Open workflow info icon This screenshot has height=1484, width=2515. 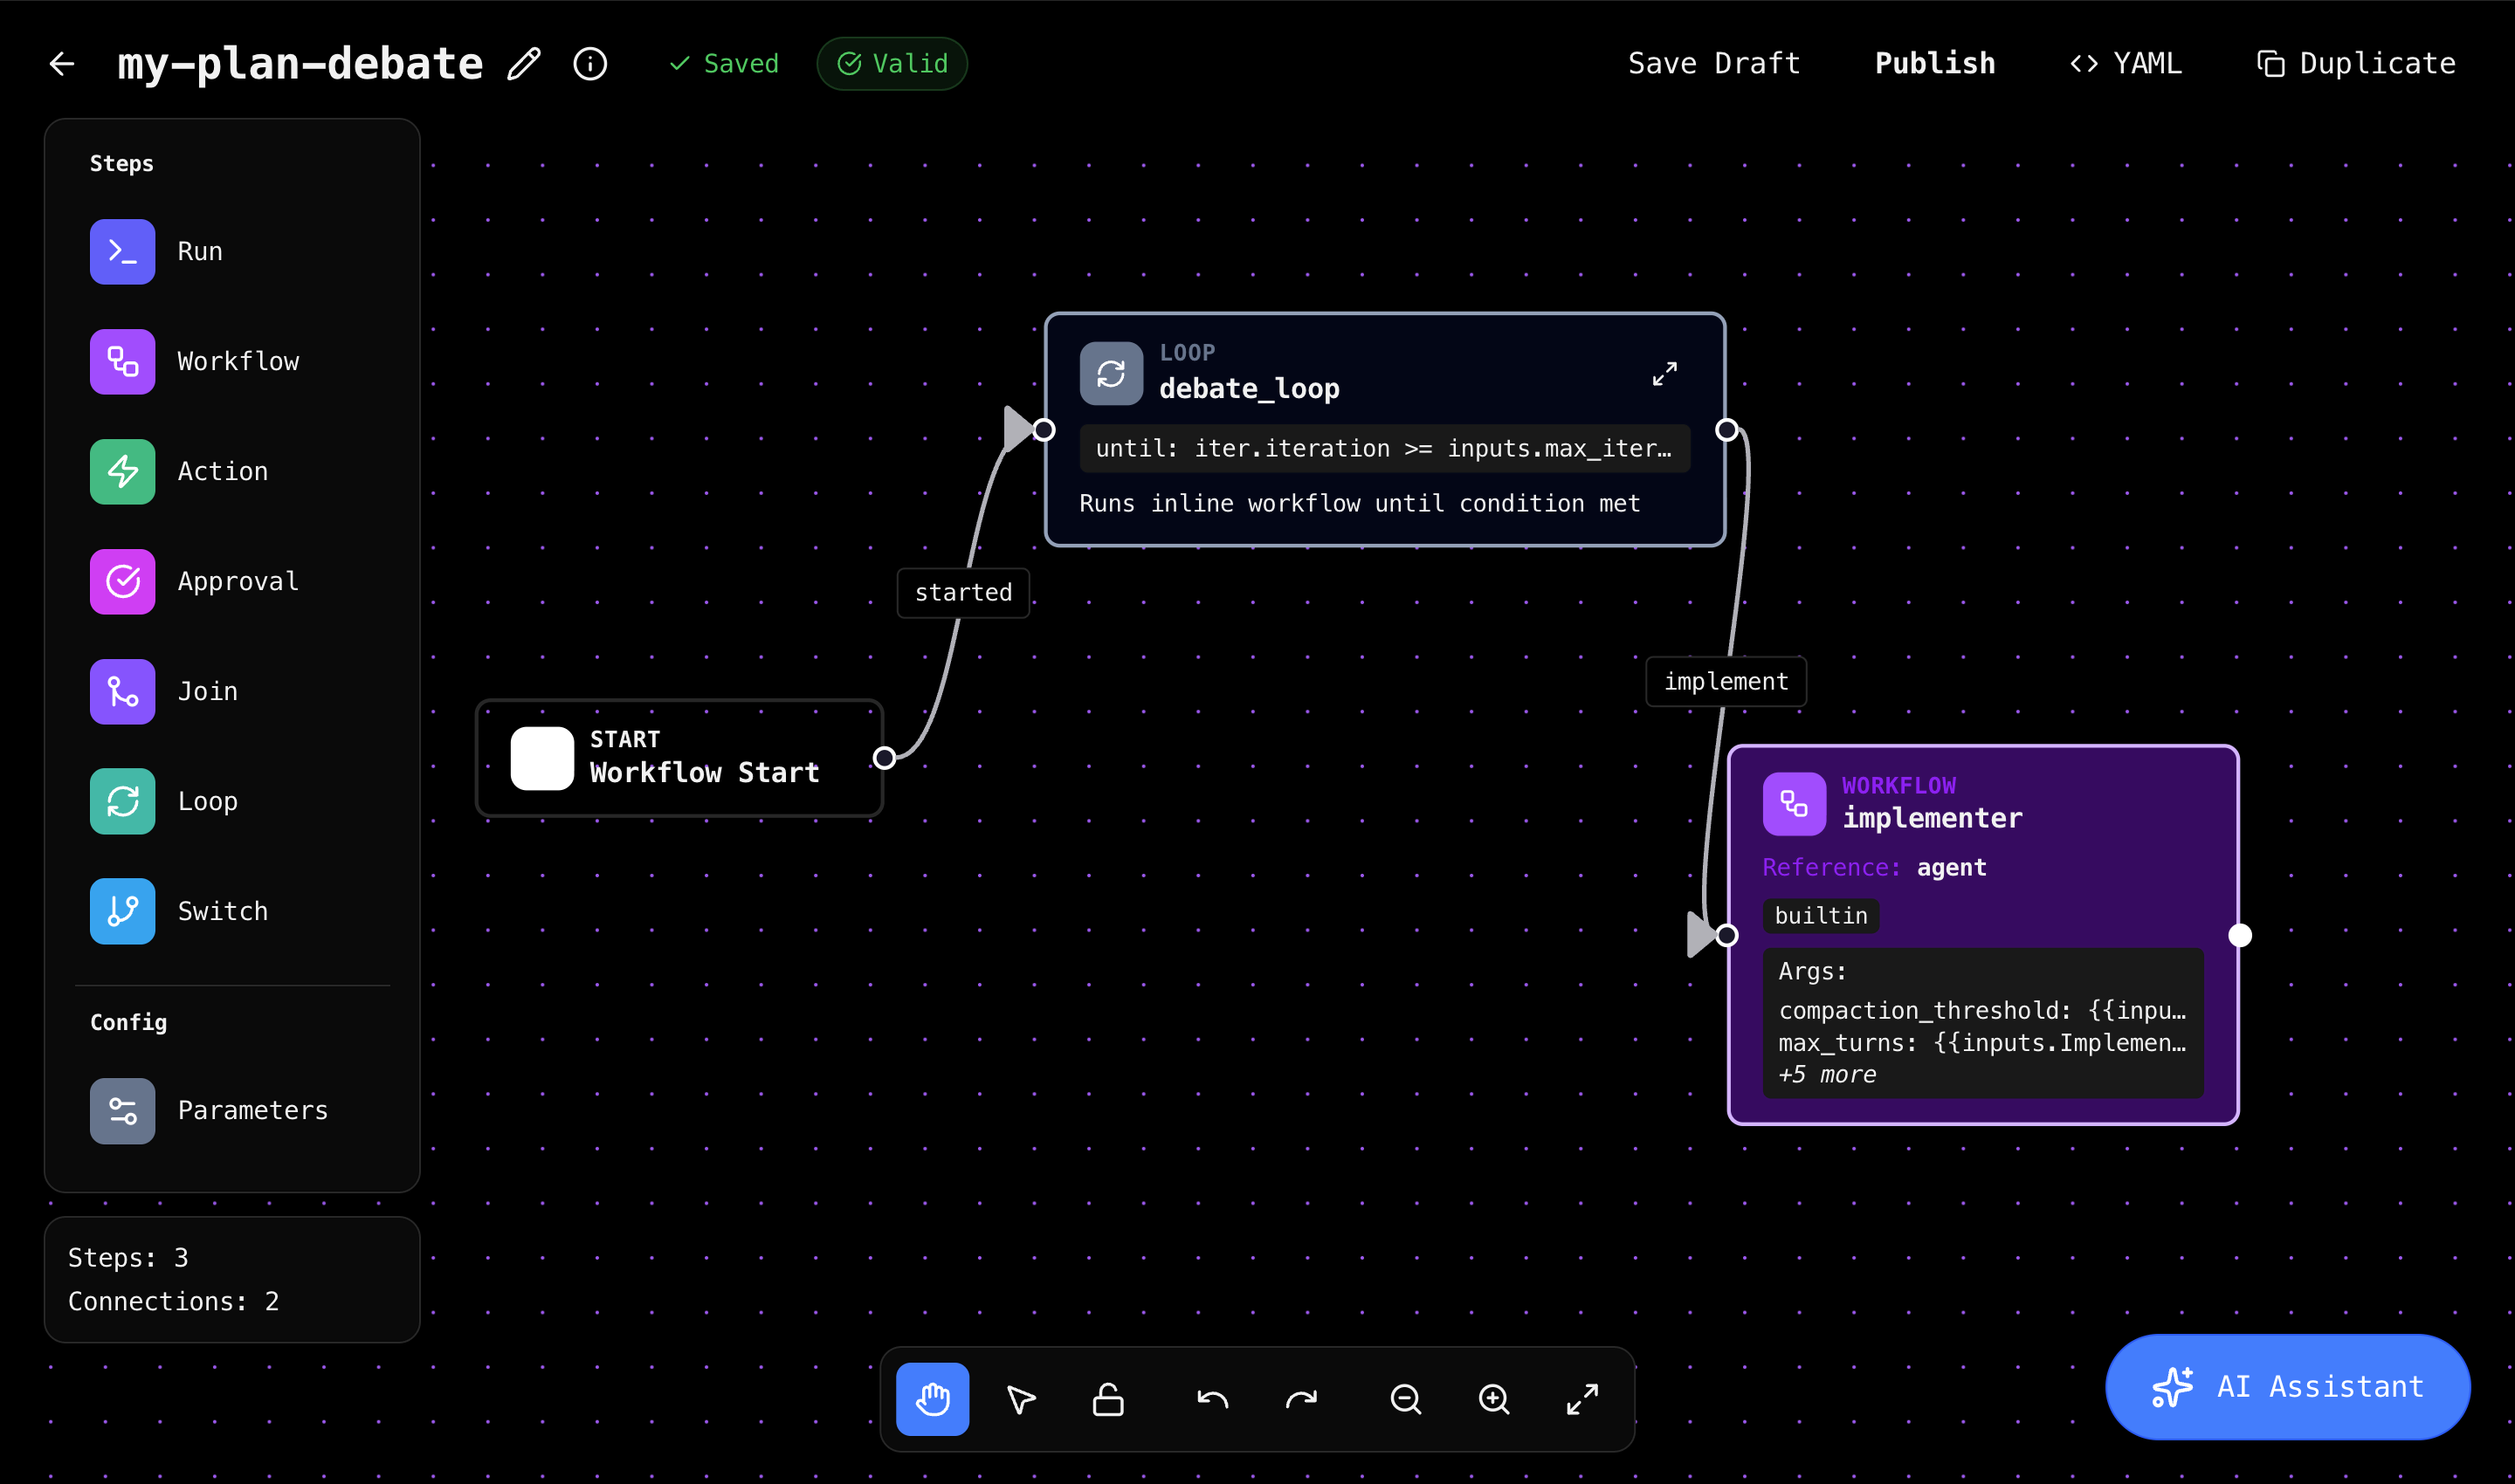590,64
